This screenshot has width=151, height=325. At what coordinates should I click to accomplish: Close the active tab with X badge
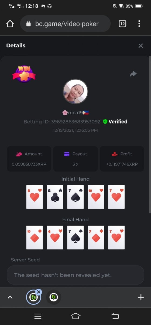tap(39, 292)
